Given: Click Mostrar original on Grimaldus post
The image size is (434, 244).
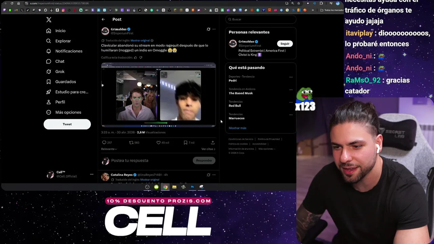Looking at the screenshot, I should tap(140, 40).
